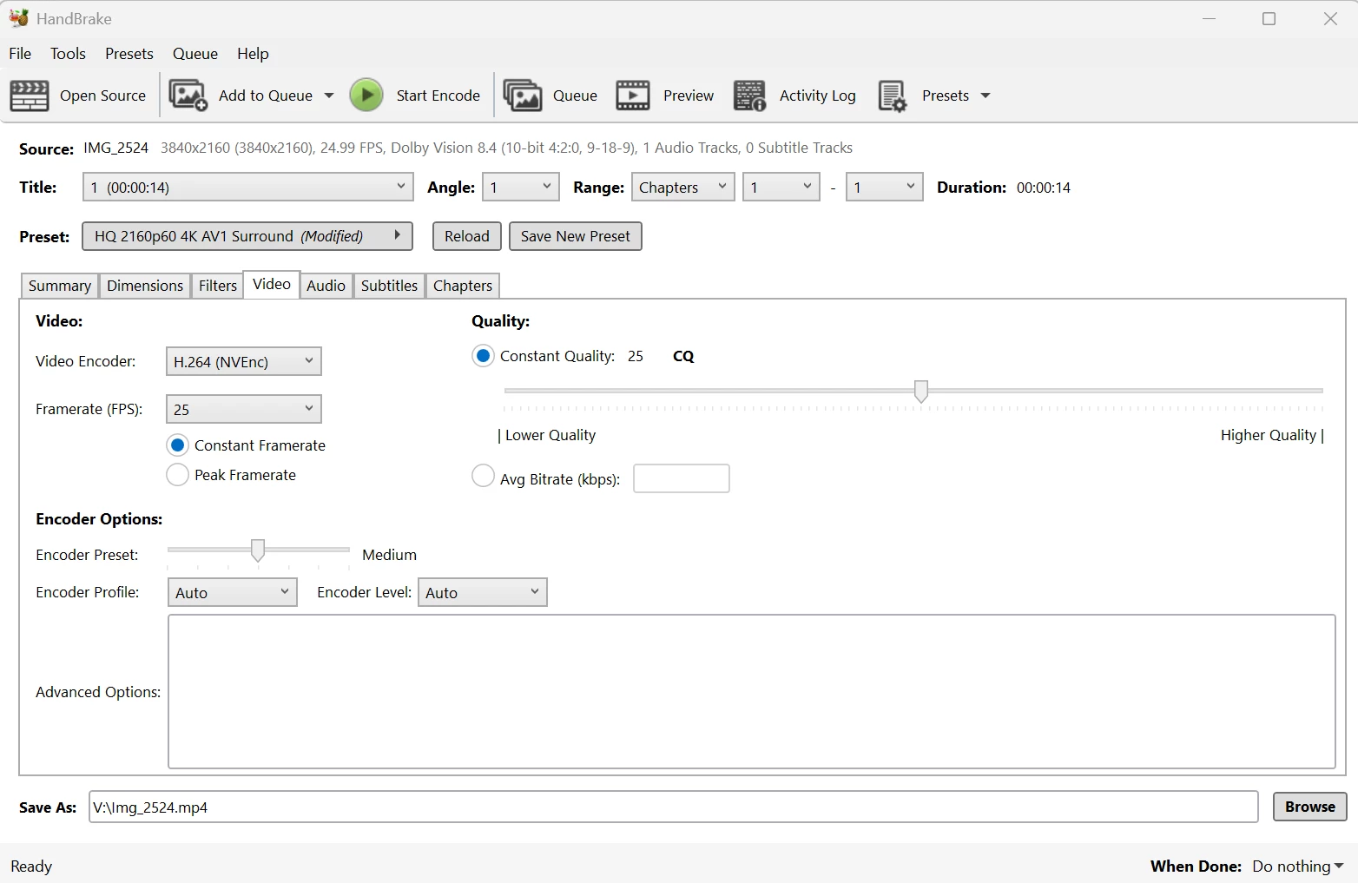
Task: Select Avg Bitrate (kbps) radio button
Action: (483, 477)
